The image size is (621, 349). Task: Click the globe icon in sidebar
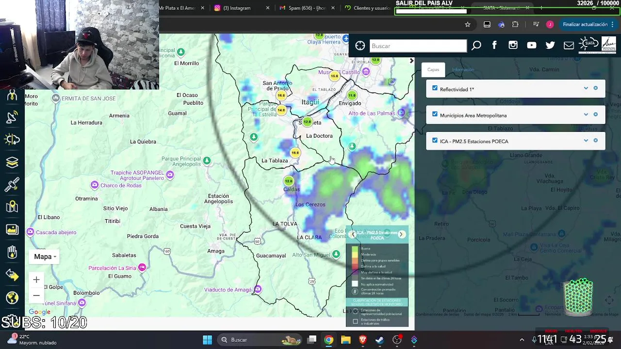coord(12,297)
